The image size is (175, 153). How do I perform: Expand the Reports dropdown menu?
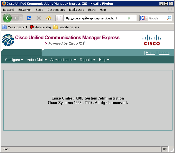pos(88,60)
